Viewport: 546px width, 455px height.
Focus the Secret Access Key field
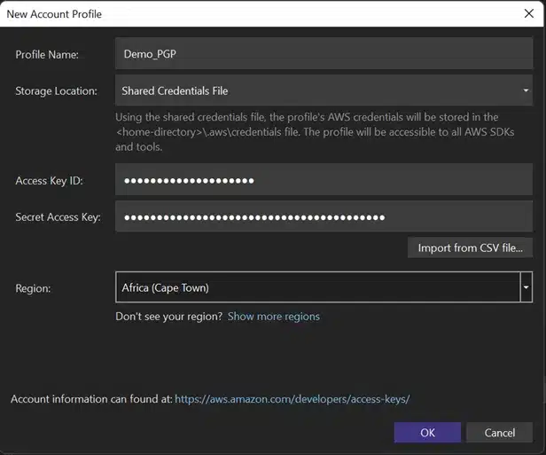324,216
